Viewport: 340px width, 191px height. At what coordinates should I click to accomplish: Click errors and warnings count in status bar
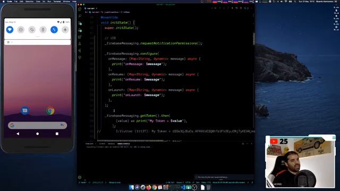98,183
